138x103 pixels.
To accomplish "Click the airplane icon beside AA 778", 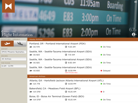I will [x=31, y=84].
